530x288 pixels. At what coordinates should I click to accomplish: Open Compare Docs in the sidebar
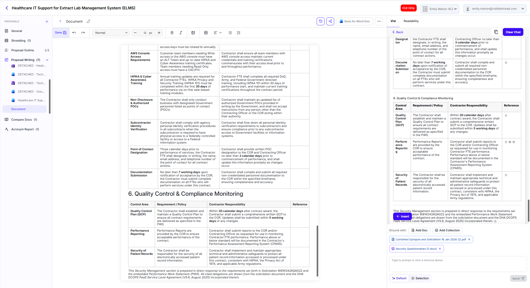click(24, 120)
